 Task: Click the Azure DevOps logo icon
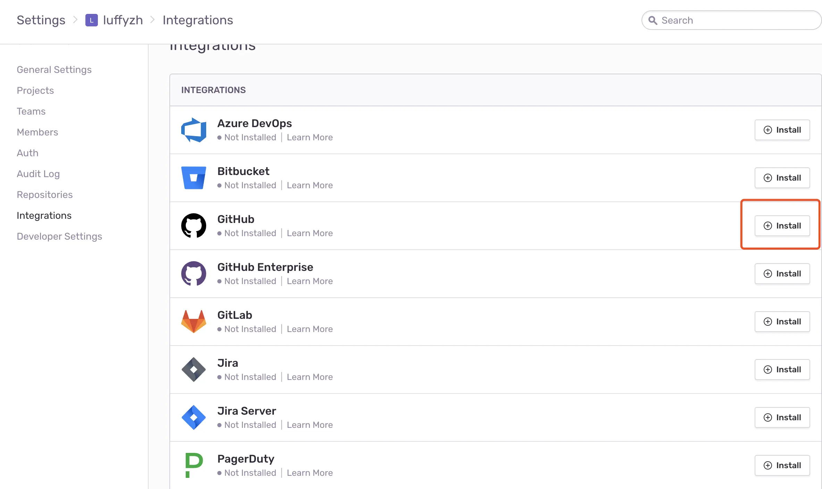coord(194,130)
